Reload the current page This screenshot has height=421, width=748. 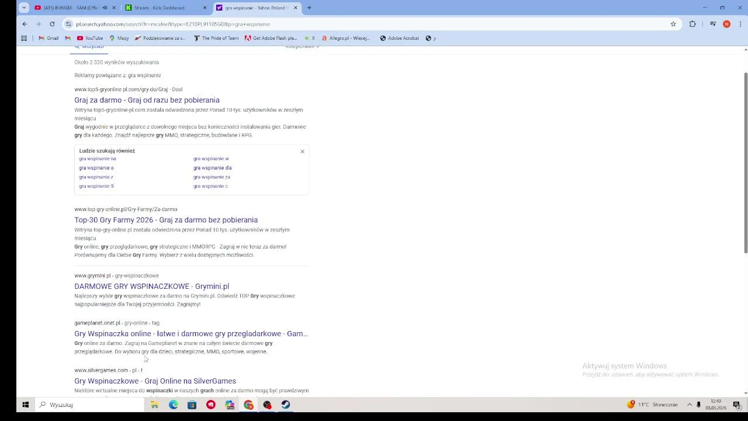tap(52, 24)
